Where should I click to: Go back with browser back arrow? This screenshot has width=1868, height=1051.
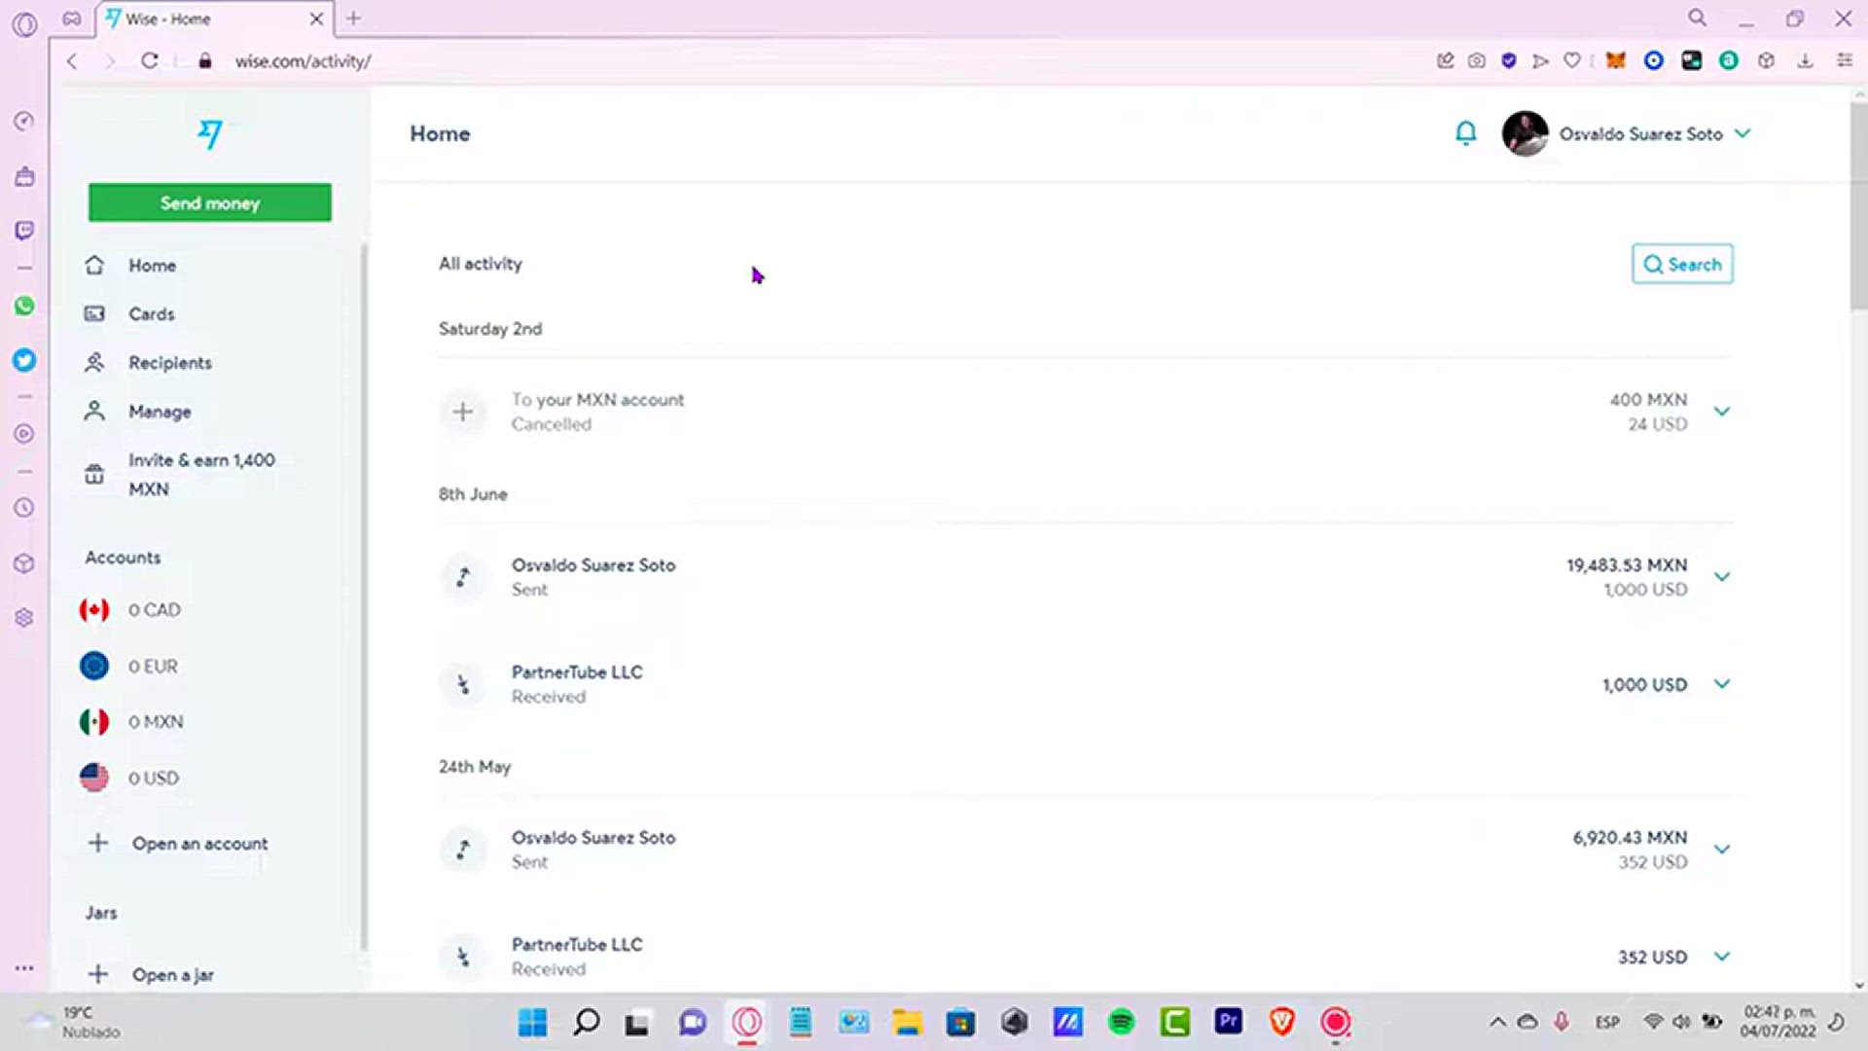[72, 60]
